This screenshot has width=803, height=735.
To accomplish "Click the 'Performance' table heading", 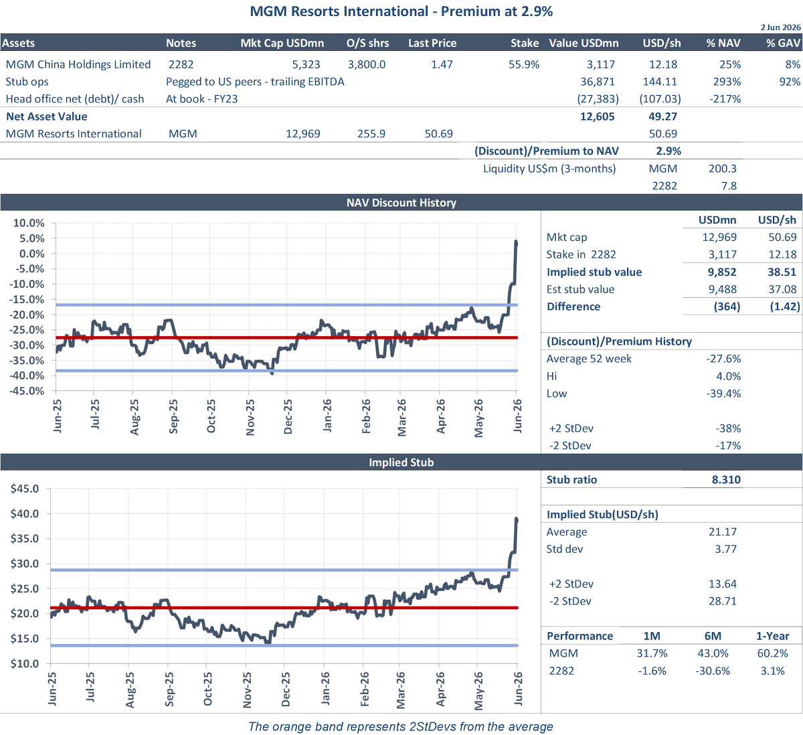I will point(579,636).
